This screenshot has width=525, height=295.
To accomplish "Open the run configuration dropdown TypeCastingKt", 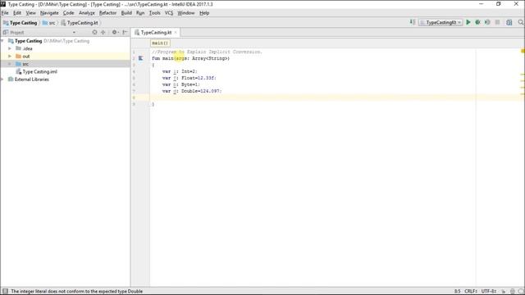I will tap(441, 22).
